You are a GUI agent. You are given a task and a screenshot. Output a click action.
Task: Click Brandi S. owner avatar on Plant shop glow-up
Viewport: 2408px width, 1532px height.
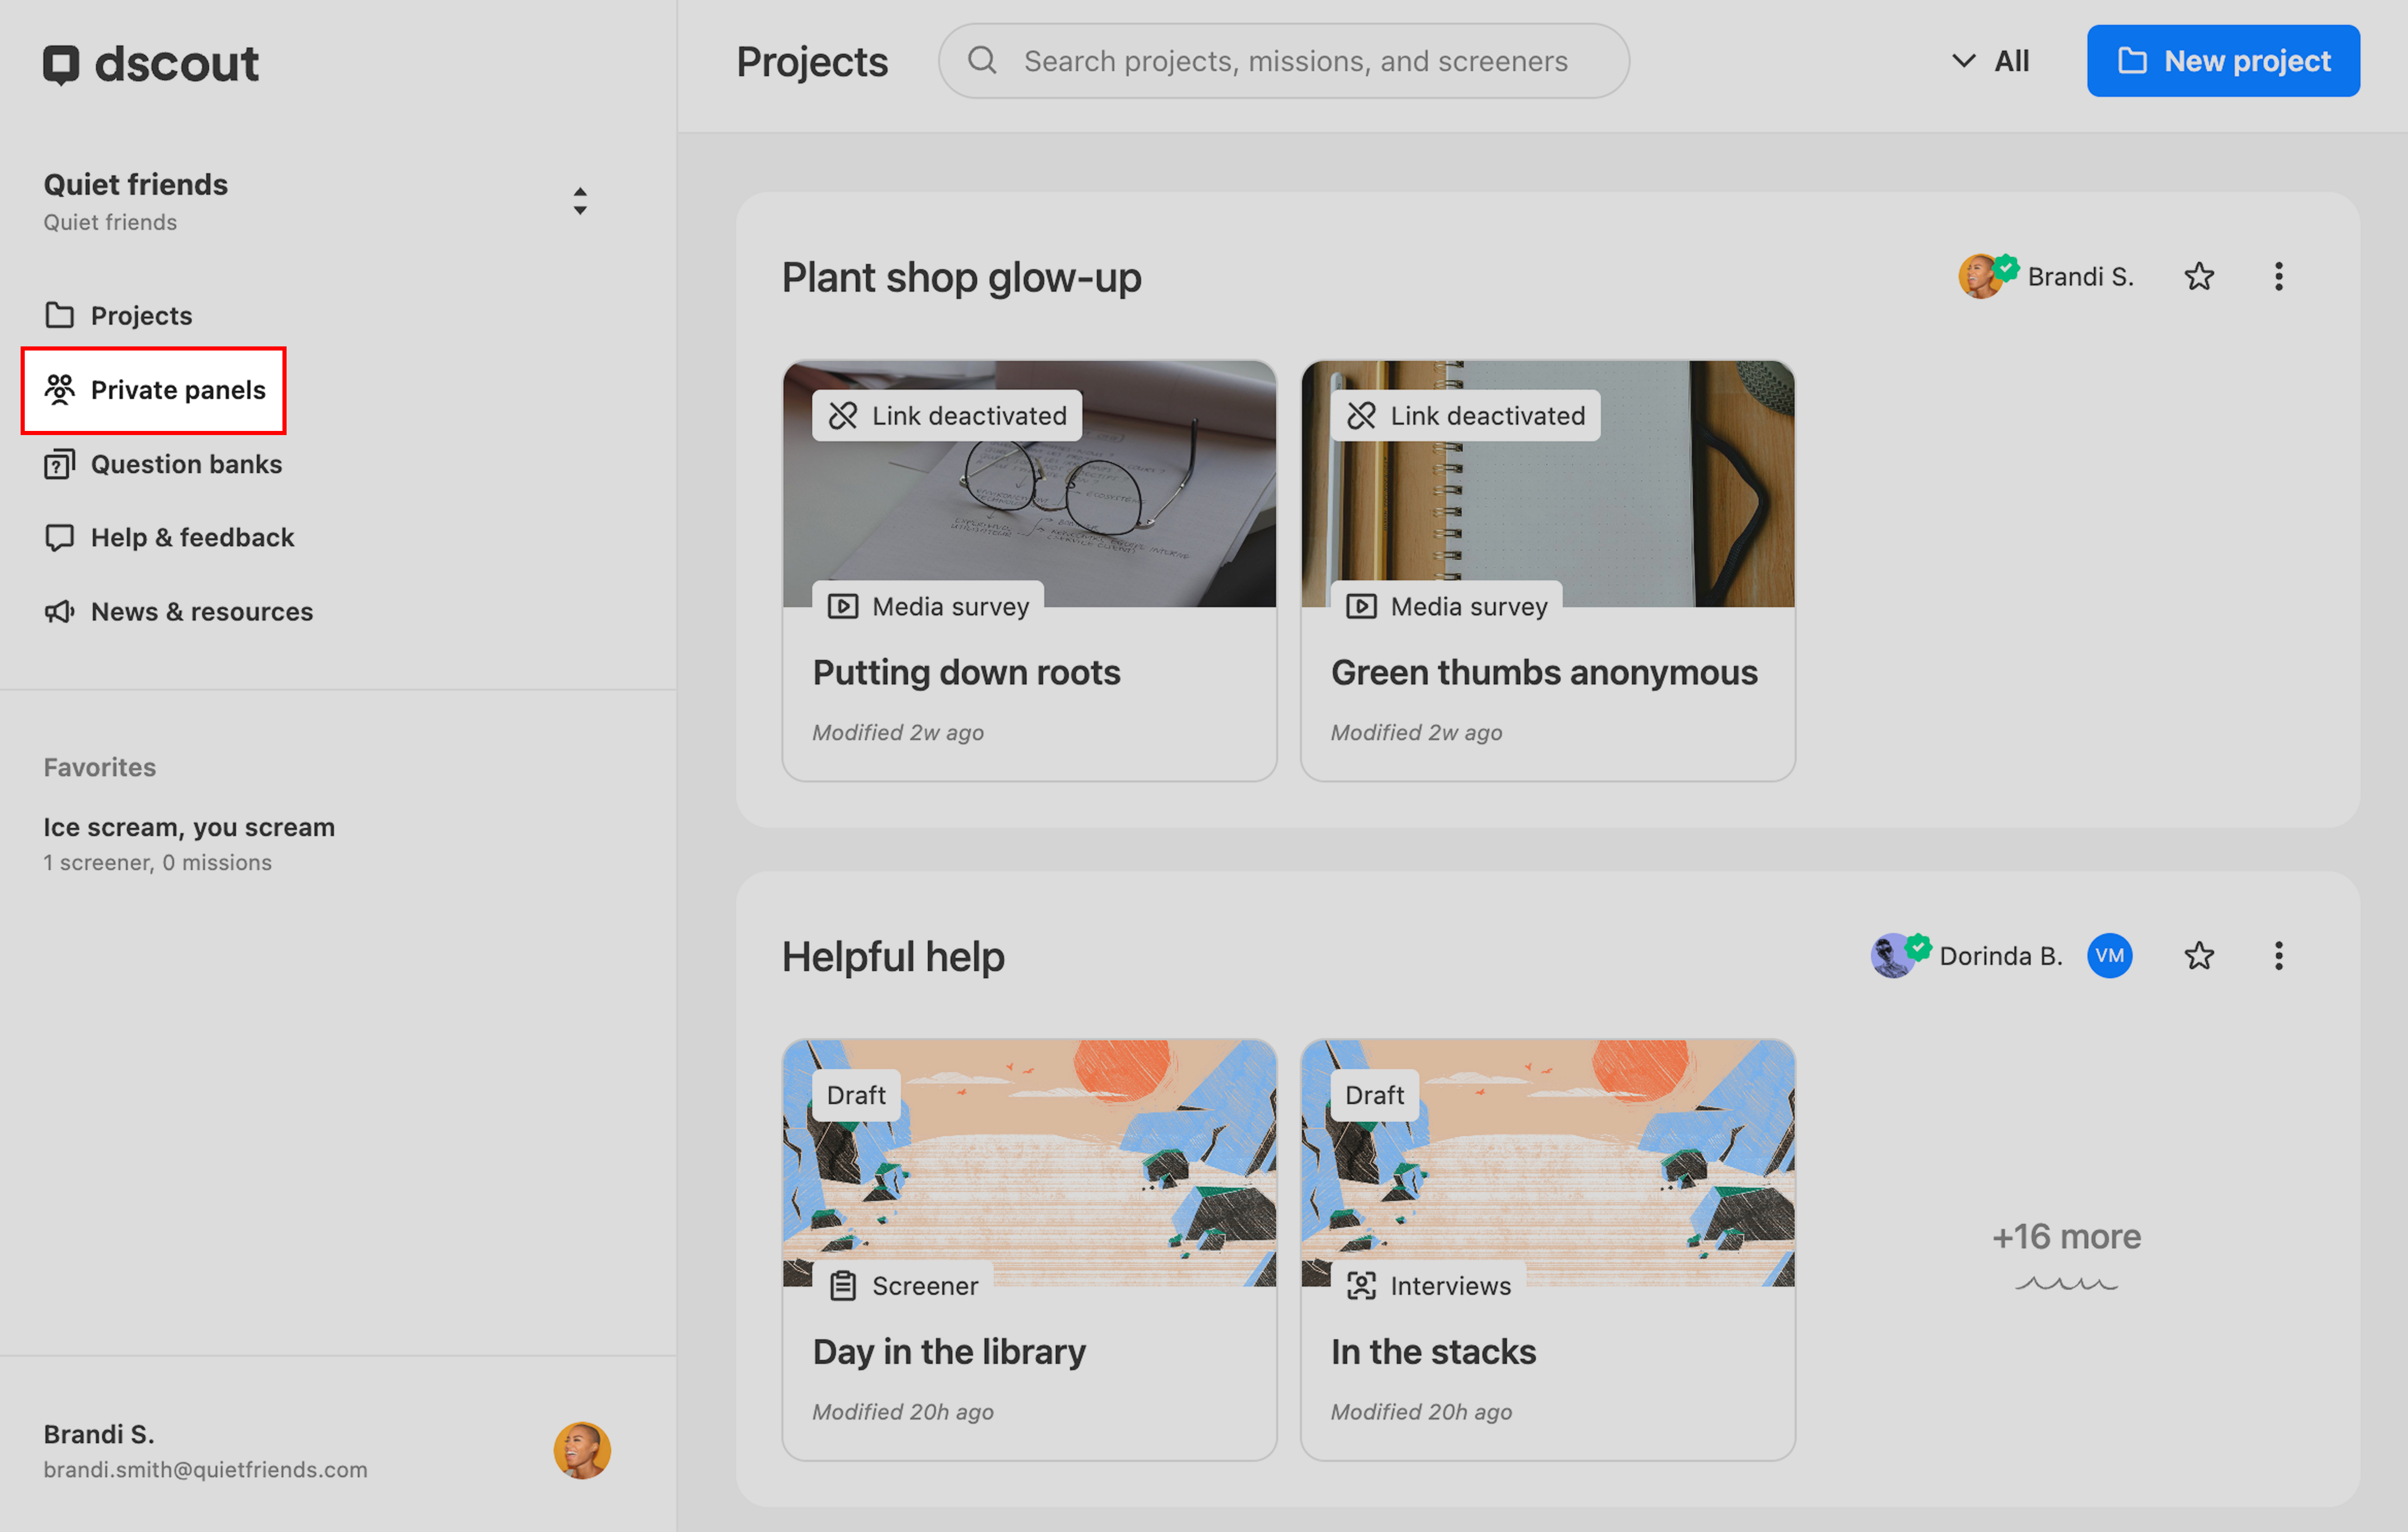click(x=1979, y=277)
